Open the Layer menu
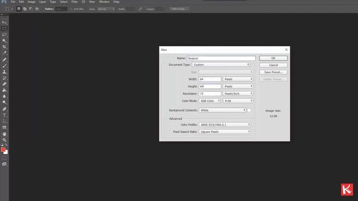 coord(43,2)
